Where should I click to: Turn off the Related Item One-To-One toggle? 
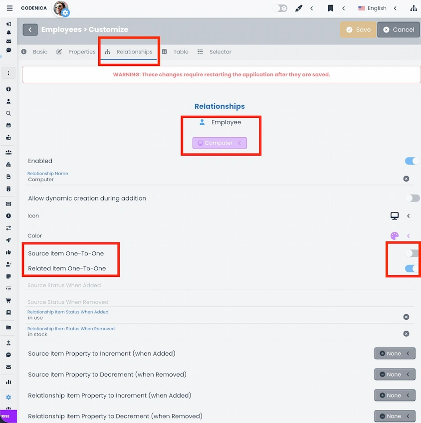411,268
